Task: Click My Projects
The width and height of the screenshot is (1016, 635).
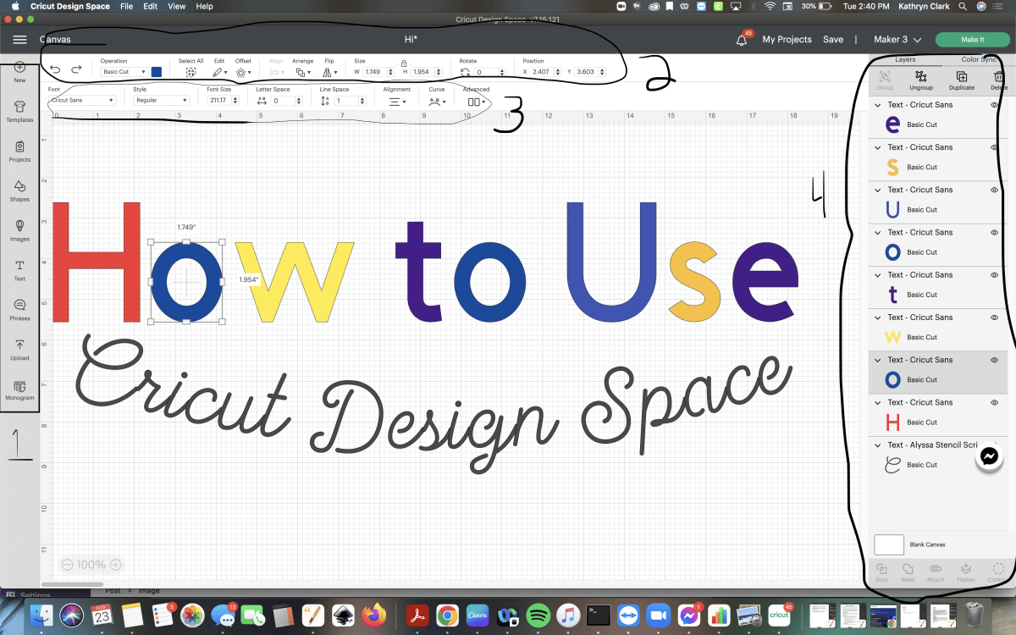Action: coord(787,39)
